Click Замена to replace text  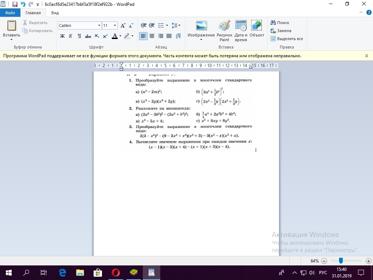281,31
